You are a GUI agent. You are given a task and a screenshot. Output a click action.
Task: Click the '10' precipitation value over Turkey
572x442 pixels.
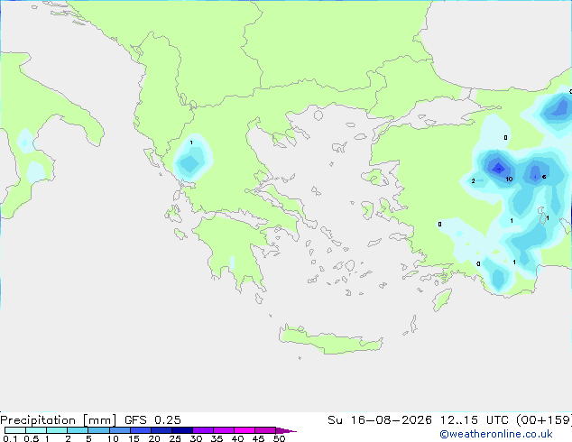pos(509,180)
